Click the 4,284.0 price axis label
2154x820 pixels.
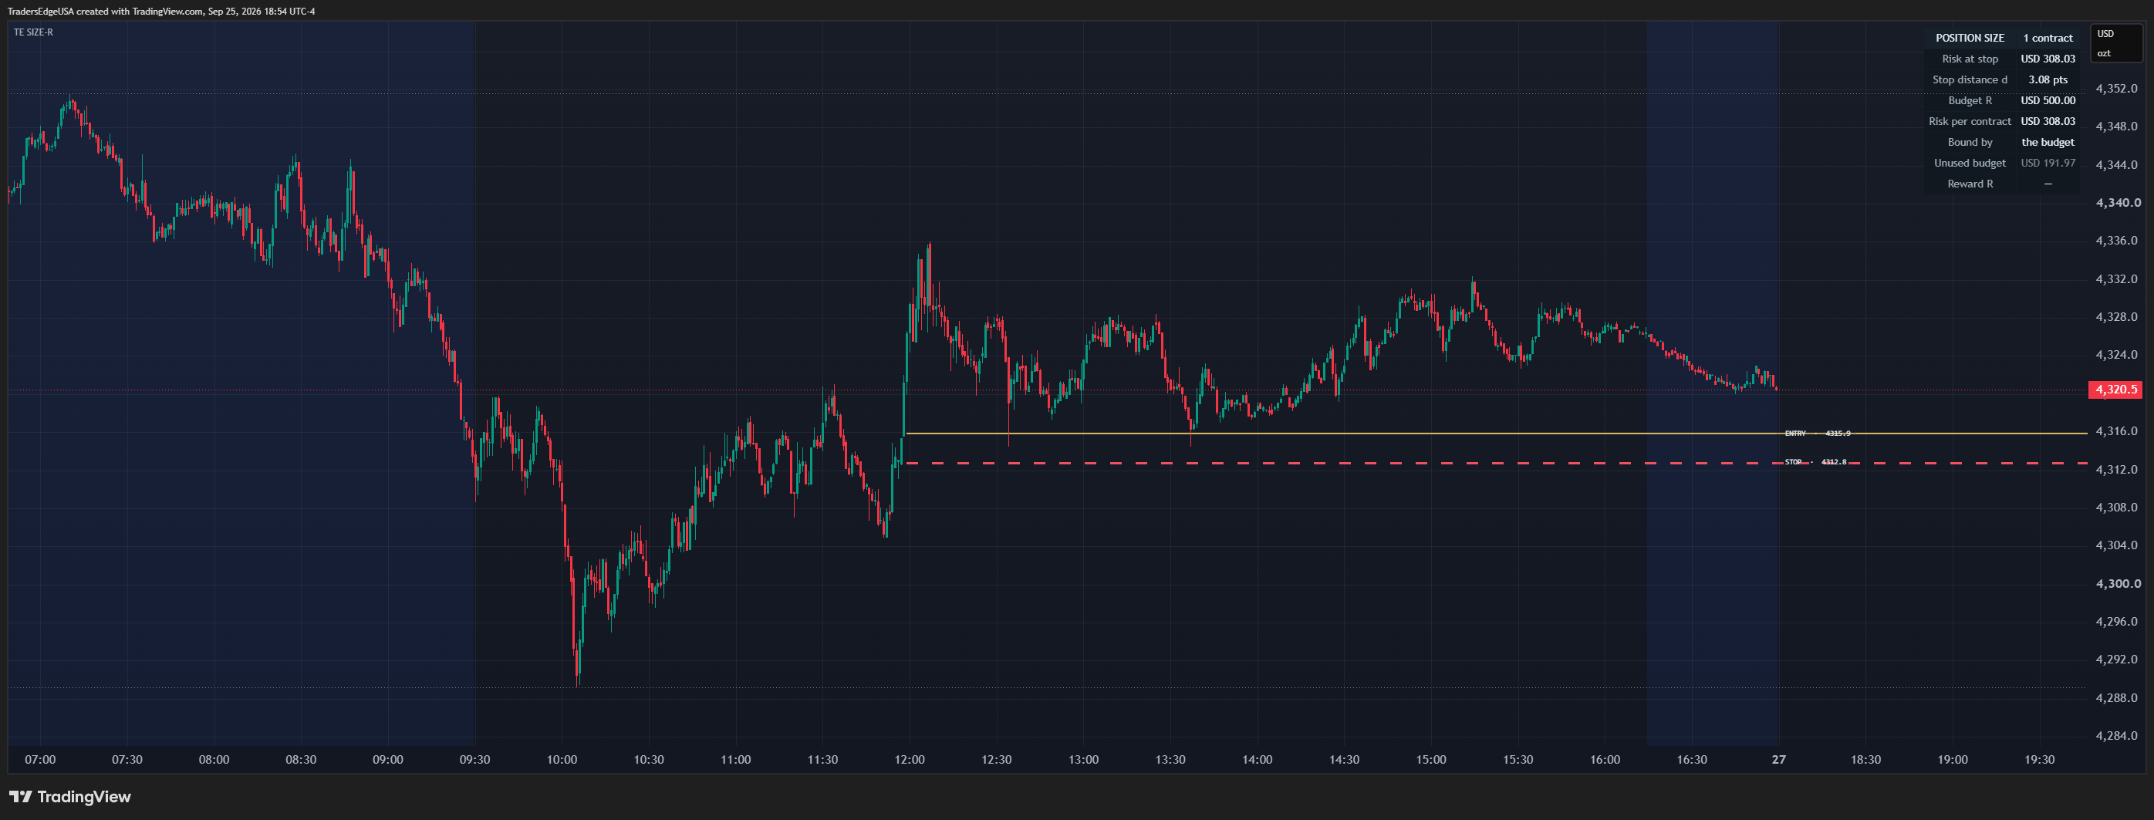pos(2116,736)
